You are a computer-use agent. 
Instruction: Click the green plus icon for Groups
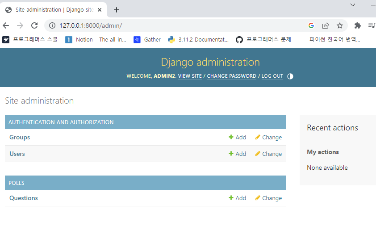pos(231,137)
